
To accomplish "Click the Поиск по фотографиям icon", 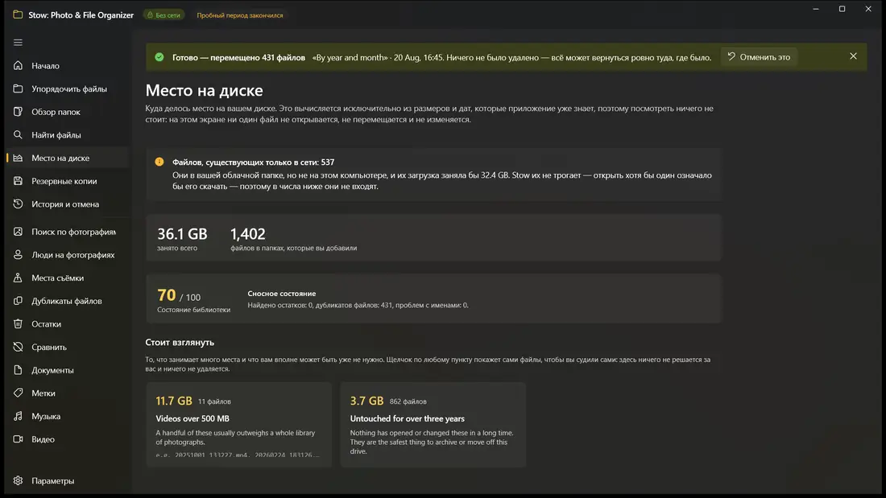I will (18, 232).
